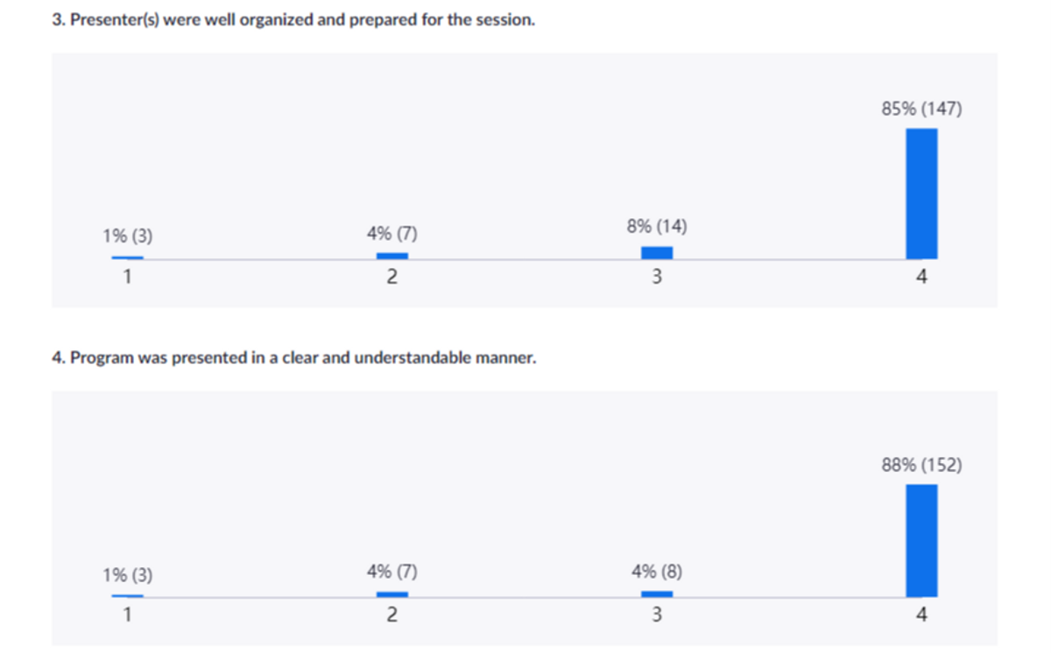Select axis label 4 in question 3 chart
This screenshot has height=653, width=1051.
pyautogui.click(x=921, y=277)
